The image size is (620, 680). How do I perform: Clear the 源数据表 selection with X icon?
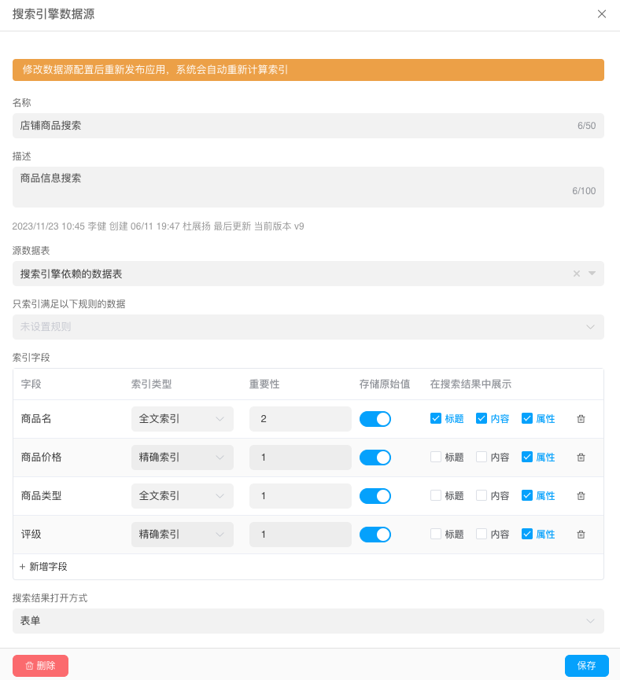(576, 274)
